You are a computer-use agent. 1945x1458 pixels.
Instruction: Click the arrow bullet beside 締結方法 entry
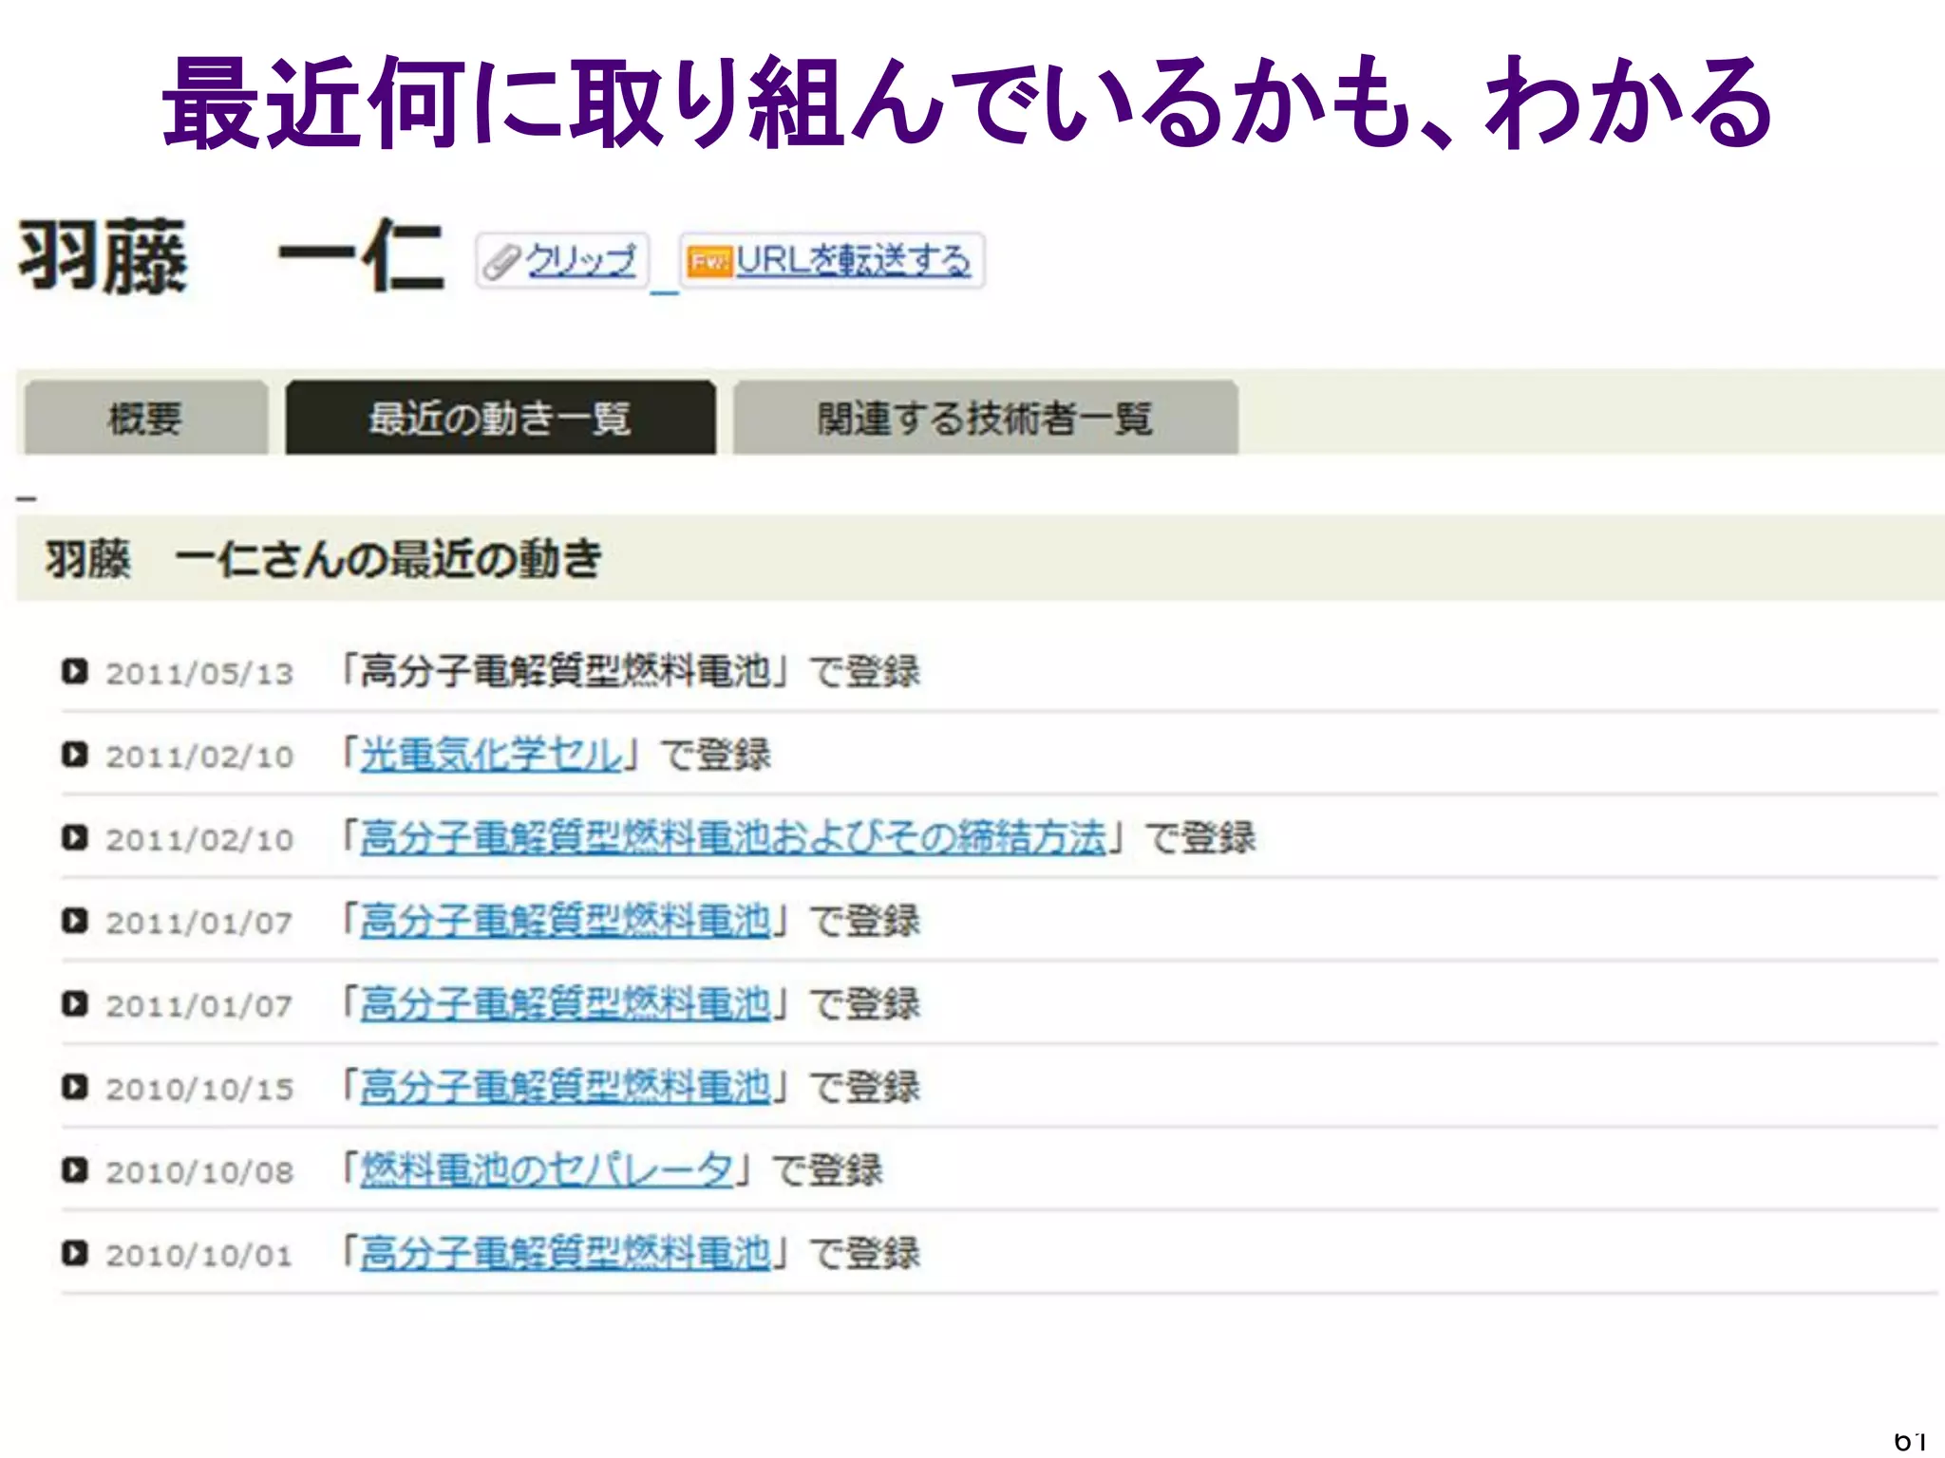click(x=75, y=837)
